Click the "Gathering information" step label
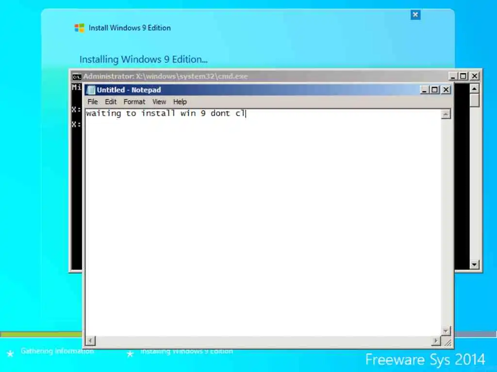 coord(57,351)
